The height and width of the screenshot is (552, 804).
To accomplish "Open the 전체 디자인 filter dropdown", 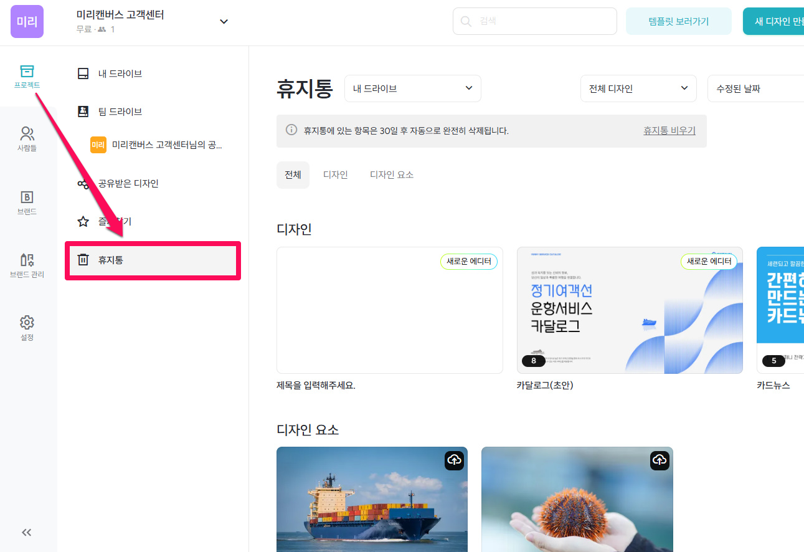I will coord(638,88).
